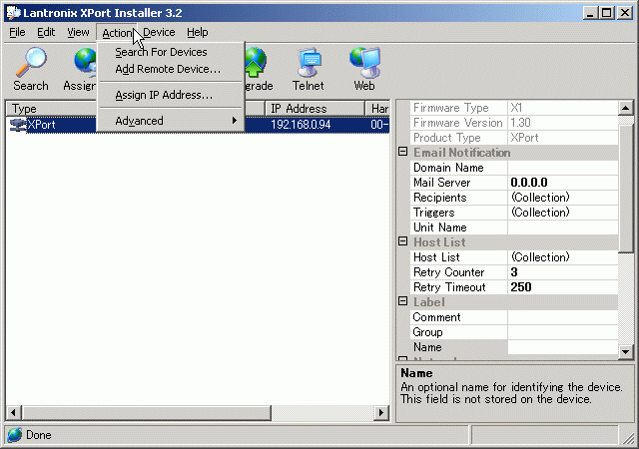The width and height of the screenshot is (639, 449).
Task: Edit the Comment value field
Action: click(563, 317)
